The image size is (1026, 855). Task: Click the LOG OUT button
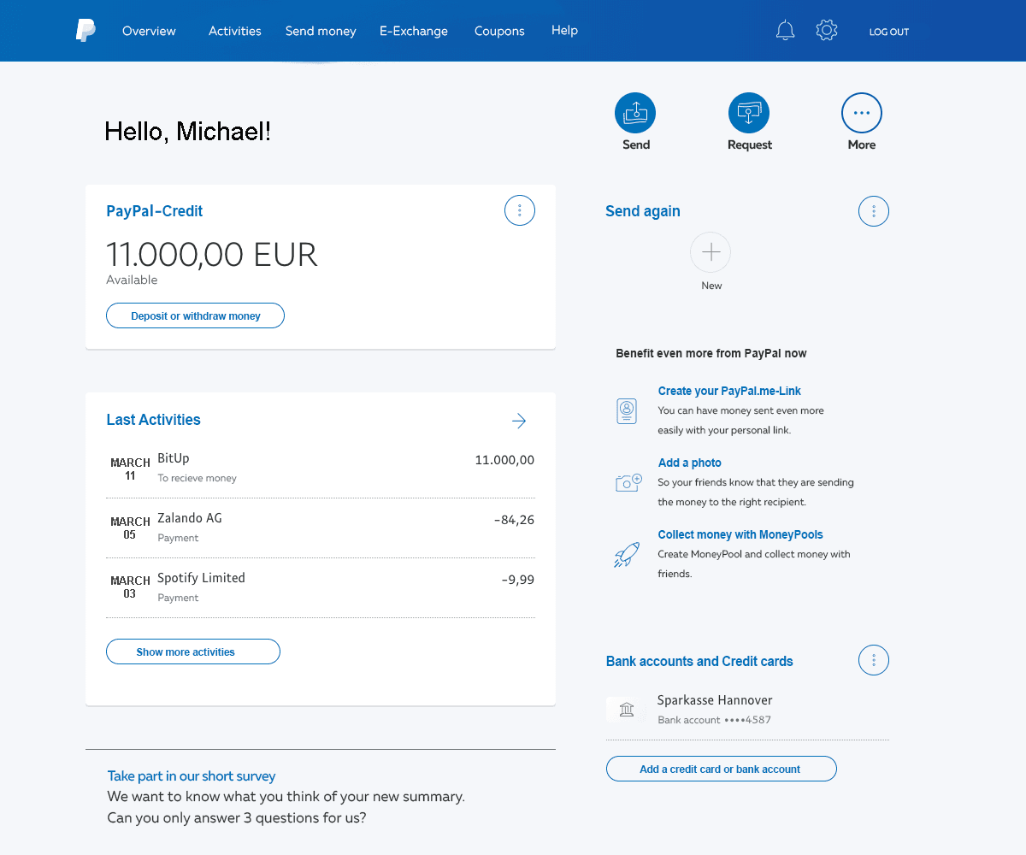click(889, 32)
